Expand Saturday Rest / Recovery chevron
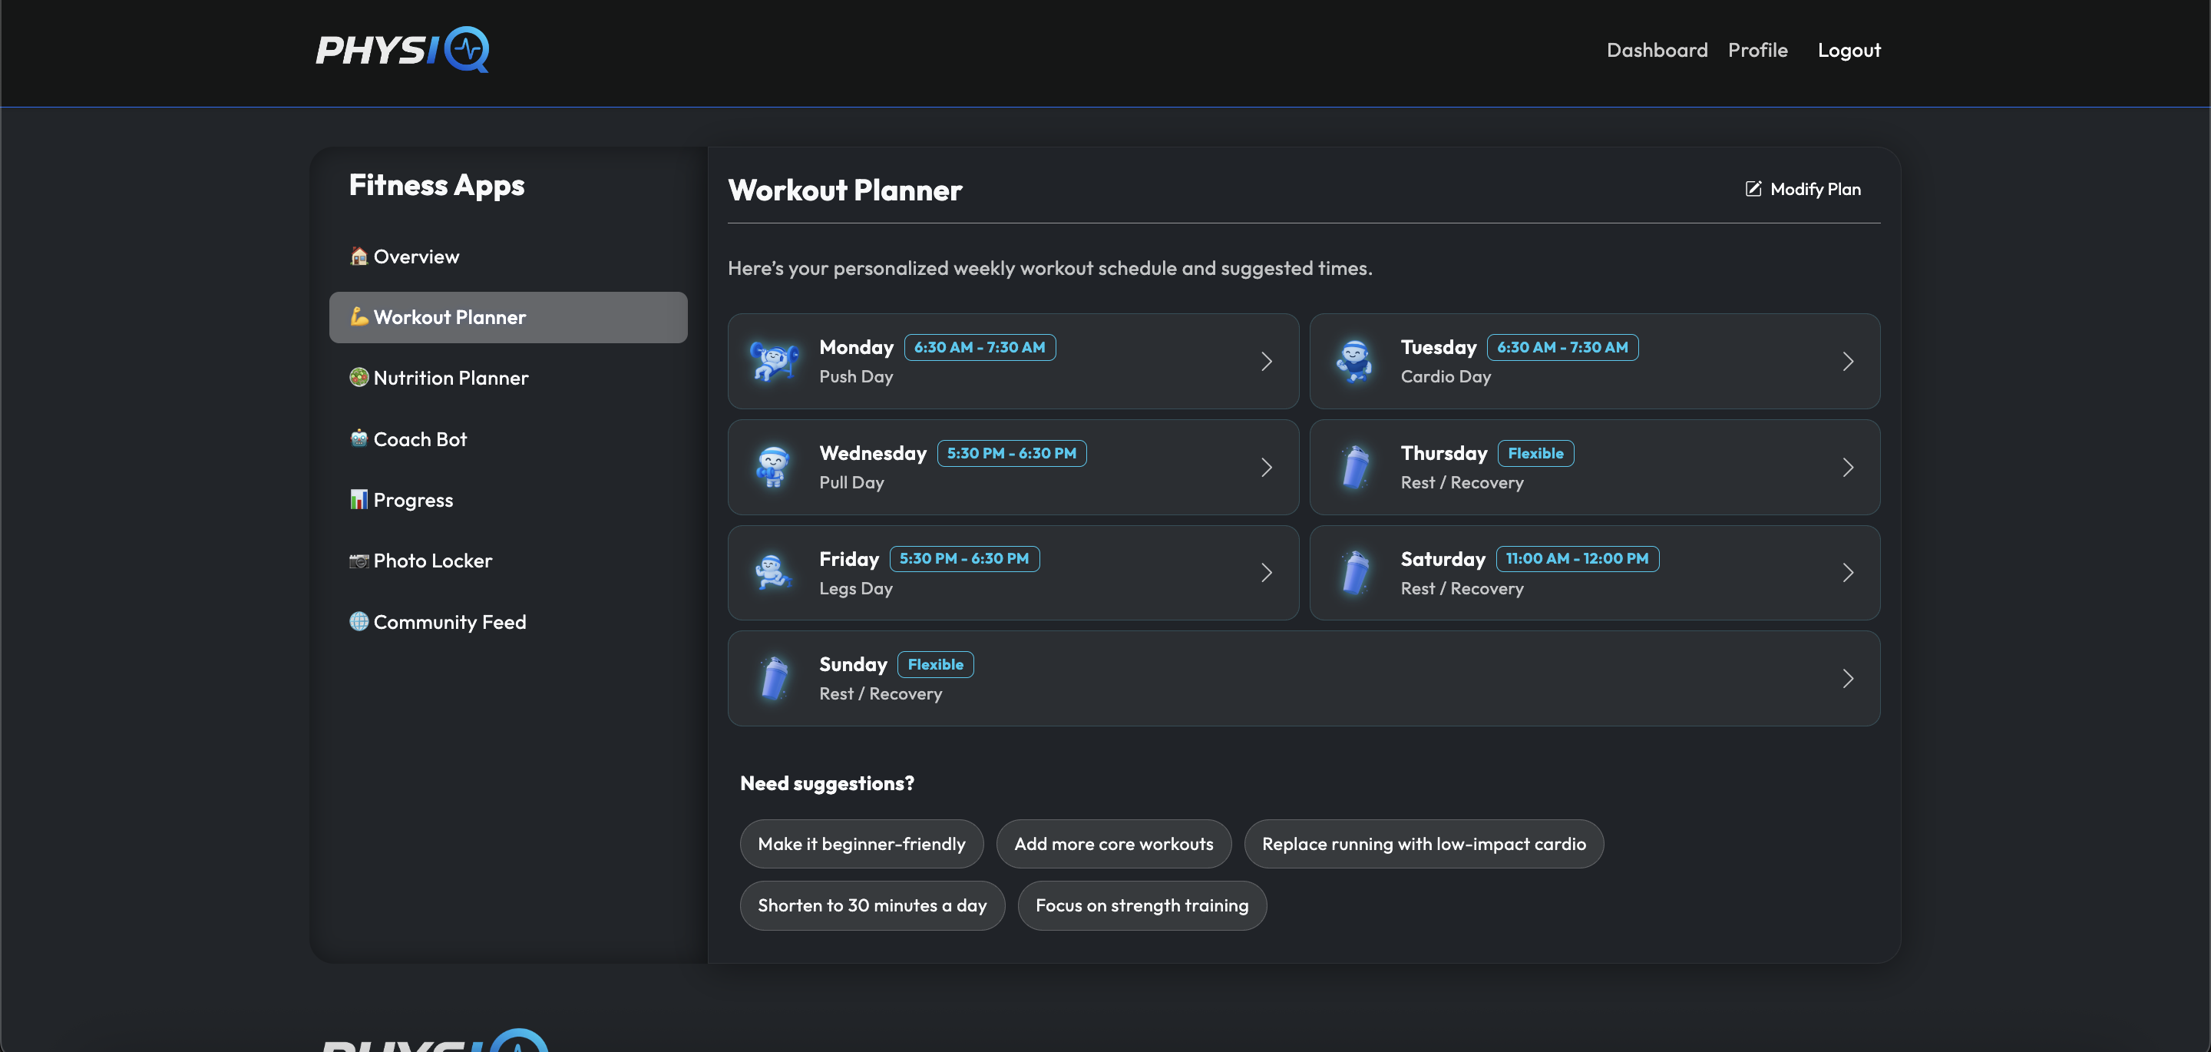The height and width of the screenshot is (1052, 2211). point(1847,573)
